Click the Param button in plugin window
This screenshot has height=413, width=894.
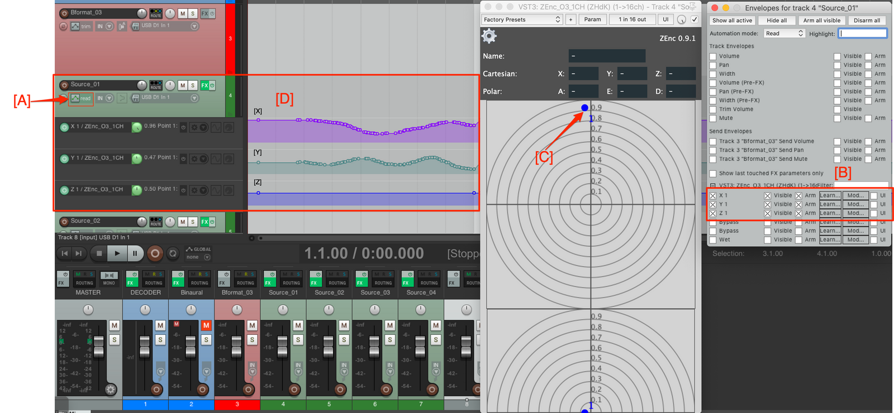(592, 20)
